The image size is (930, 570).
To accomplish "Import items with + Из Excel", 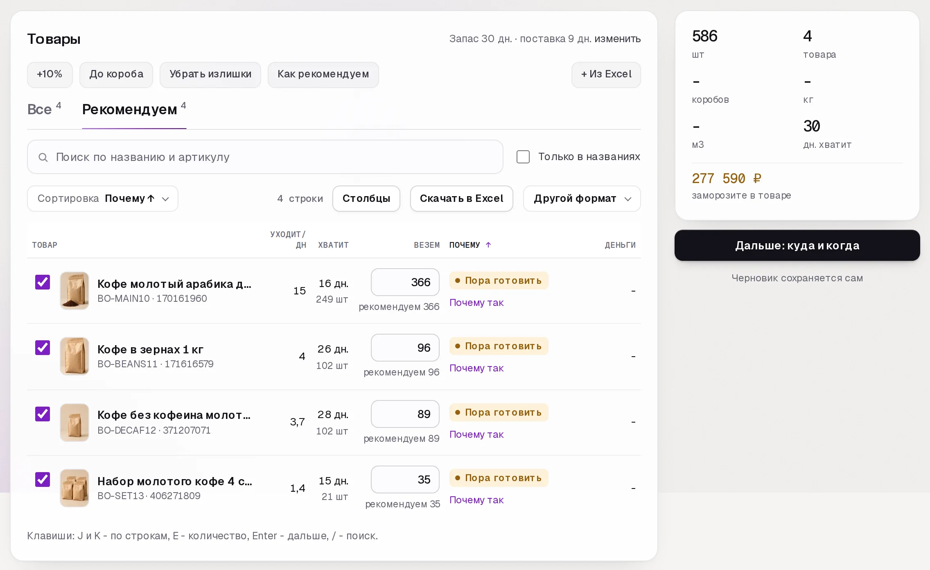I will 606,75.
